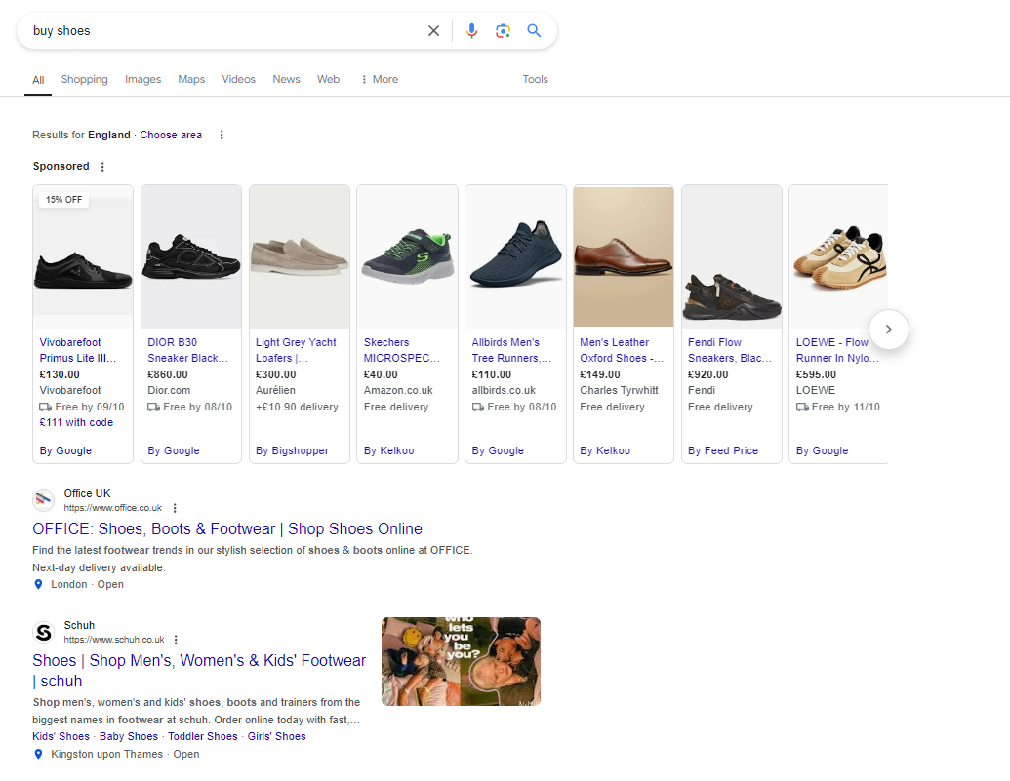This screenshot has width=1010, height=781.
Task: Open the DIOR B30 Sneaker Black listing
Action: (187, 350)
